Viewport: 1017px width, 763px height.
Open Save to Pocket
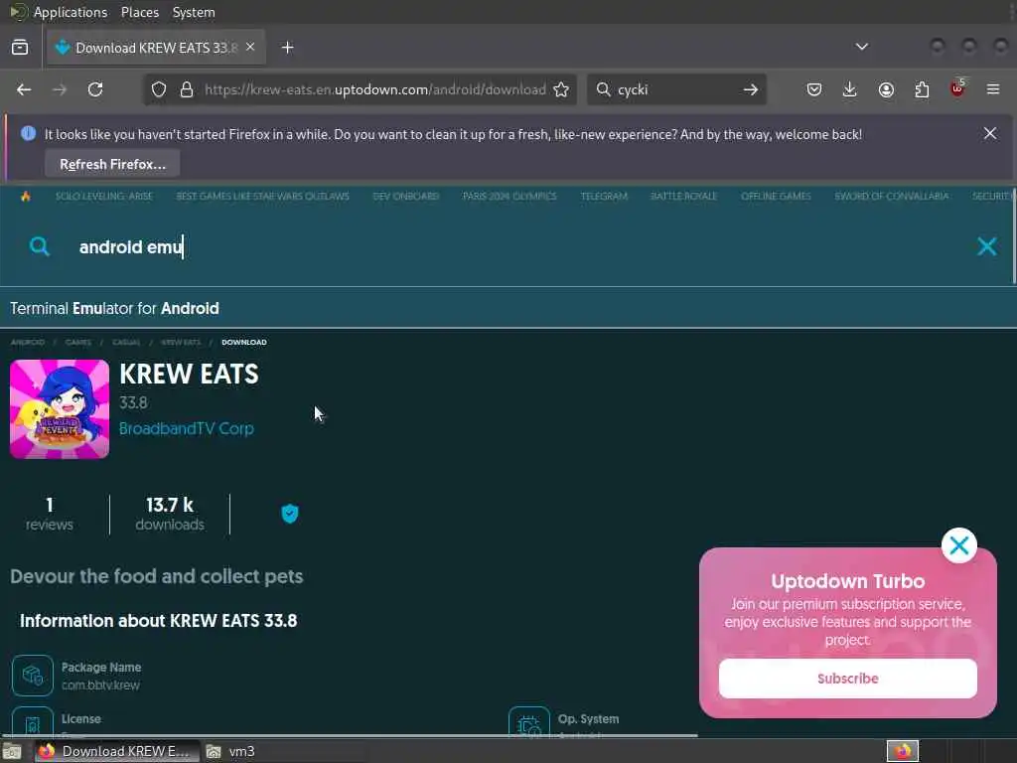(814, 89)
